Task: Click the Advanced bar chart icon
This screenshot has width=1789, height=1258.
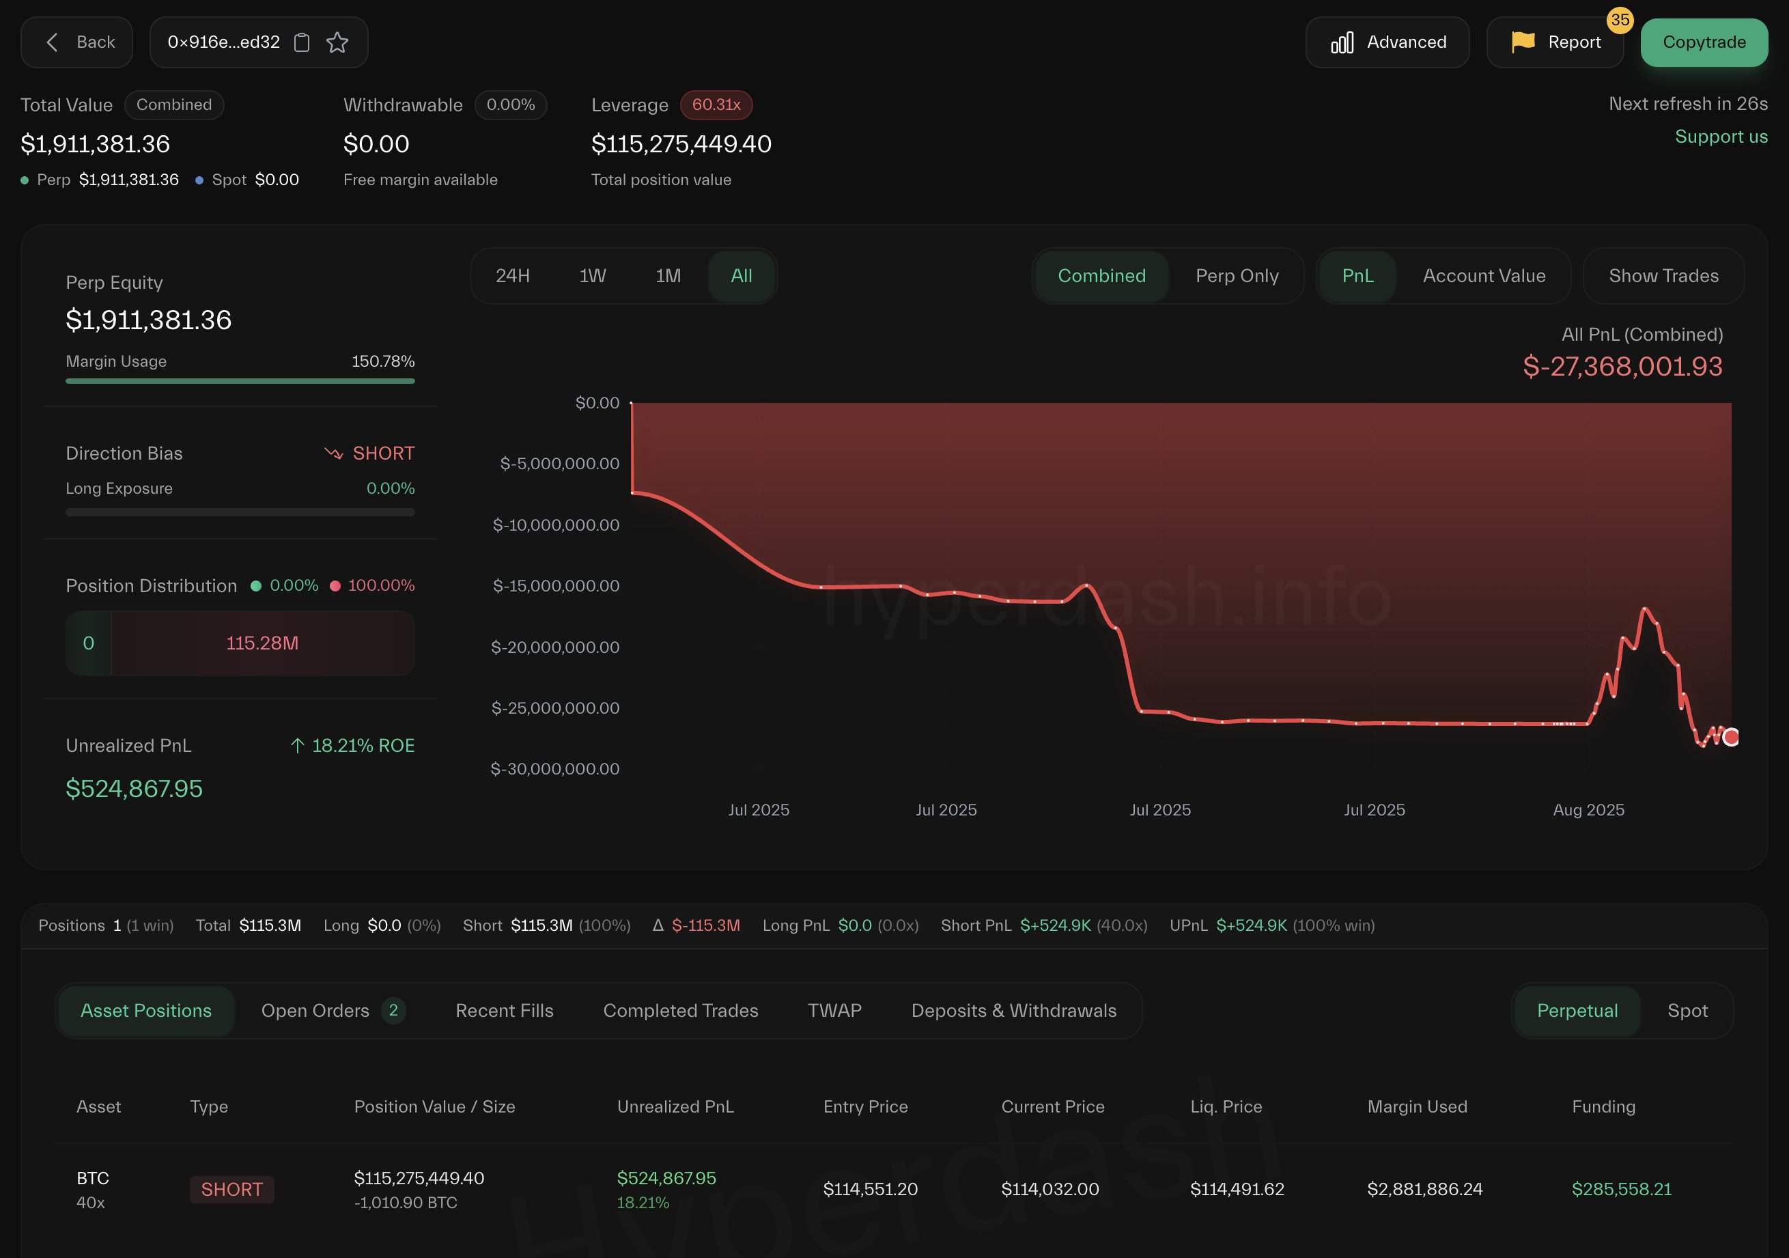Action: tap(1342, 42)
